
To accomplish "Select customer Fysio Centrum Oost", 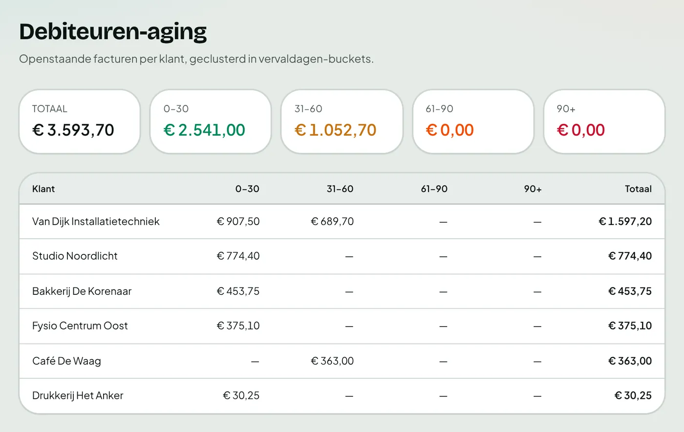I will [80, 326].
